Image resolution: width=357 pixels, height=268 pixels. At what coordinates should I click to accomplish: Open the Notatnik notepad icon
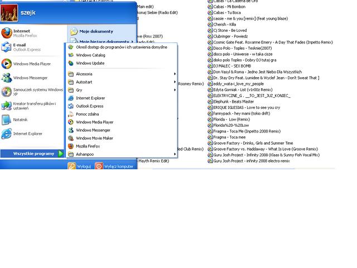click(6, 119)
